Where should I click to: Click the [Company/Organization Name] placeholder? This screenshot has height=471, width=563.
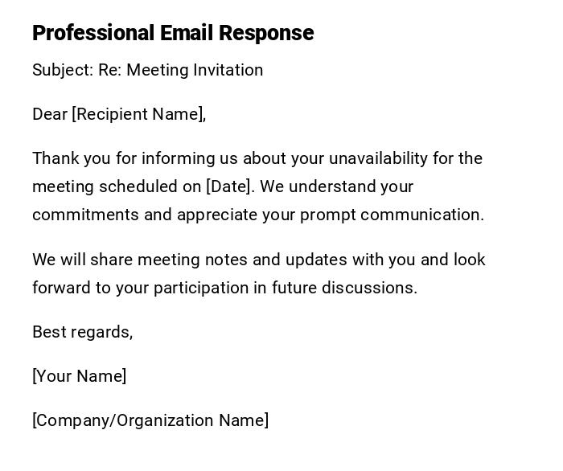coord(150,420)
